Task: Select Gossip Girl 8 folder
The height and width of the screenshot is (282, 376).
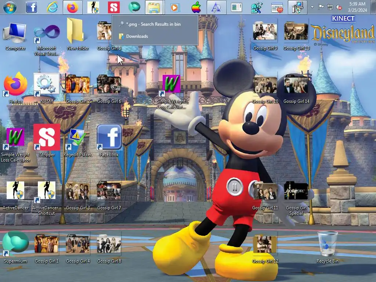Action: [x=109, y=249]
